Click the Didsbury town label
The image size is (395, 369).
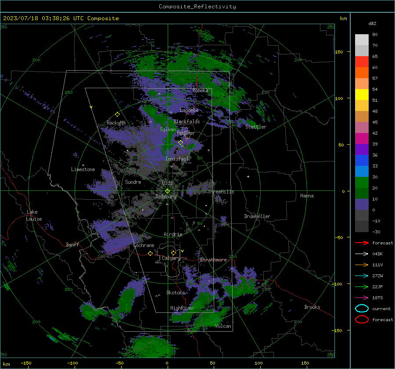pos(165,197)
